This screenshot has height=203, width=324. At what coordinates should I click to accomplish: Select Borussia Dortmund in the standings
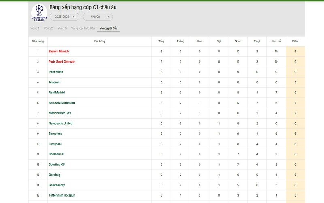click(x=62, y=103)
